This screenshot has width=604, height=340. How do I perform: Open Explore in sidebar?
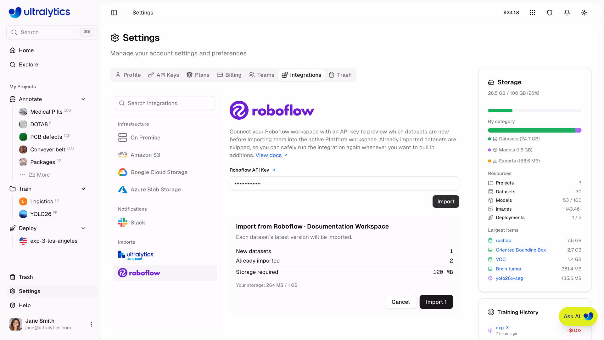52,65
